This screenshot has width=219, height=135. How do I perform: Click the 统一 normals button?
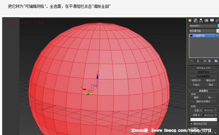(210, 97)
